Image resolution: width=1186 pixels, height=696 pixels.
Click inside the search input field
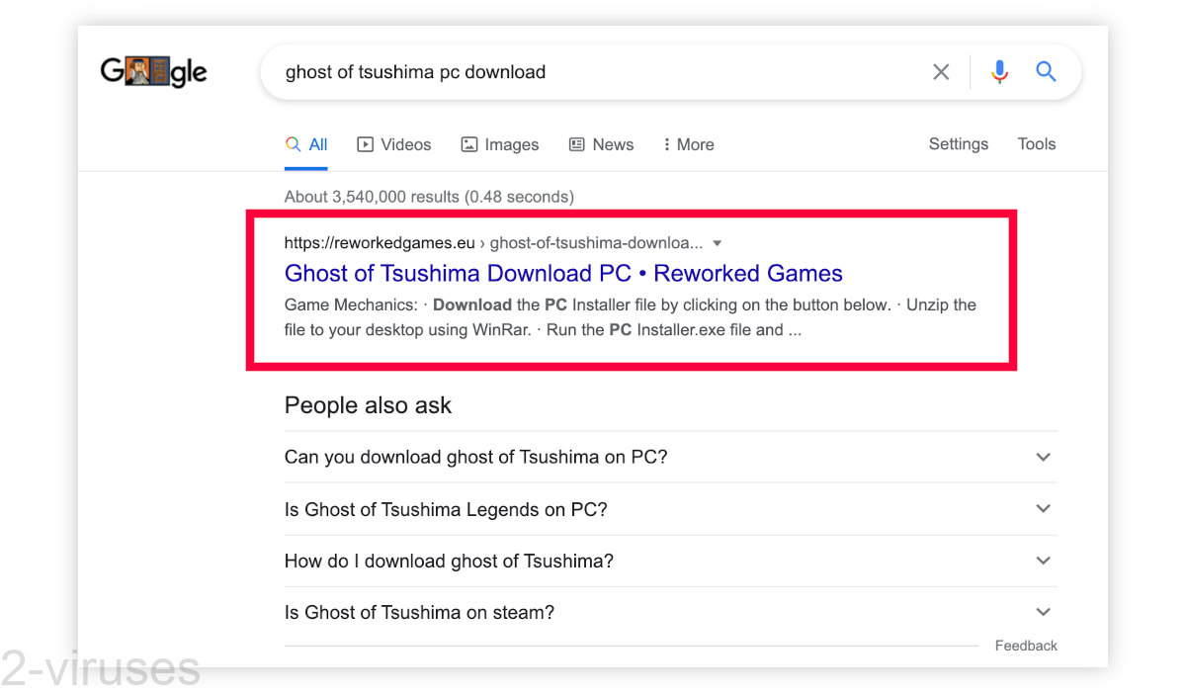tap(593, 71)
